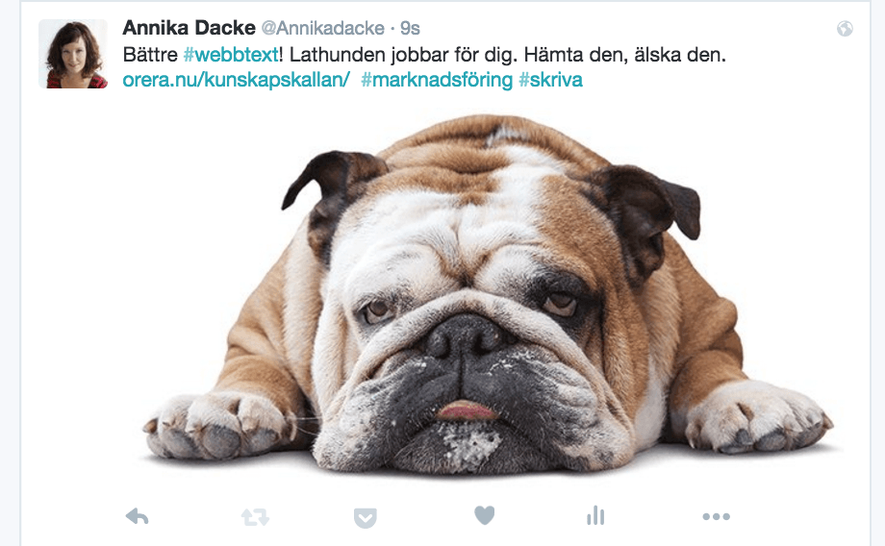Click the @Annikadacke username handle

pos(323,28)
